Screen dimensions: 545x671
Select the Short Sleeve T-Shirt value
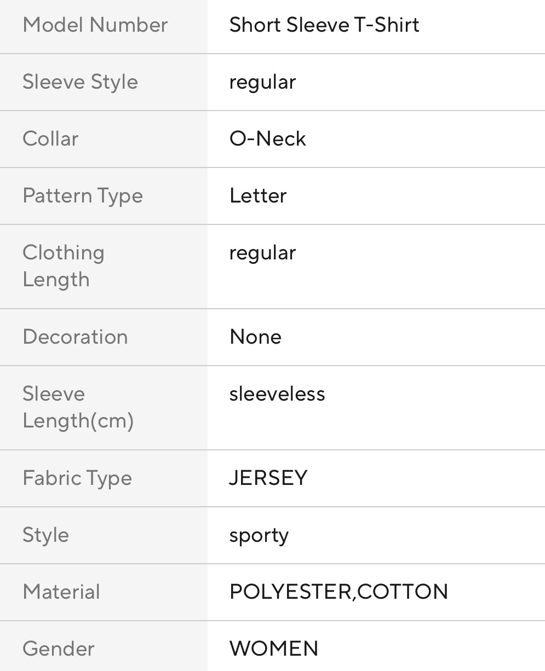pos(324,25)
